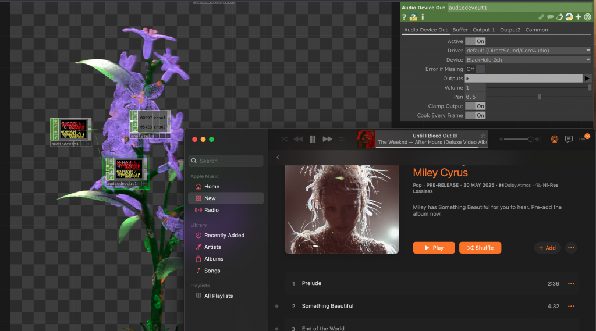
Task: Click the pencil icon in parameter header
Action: 541,17
